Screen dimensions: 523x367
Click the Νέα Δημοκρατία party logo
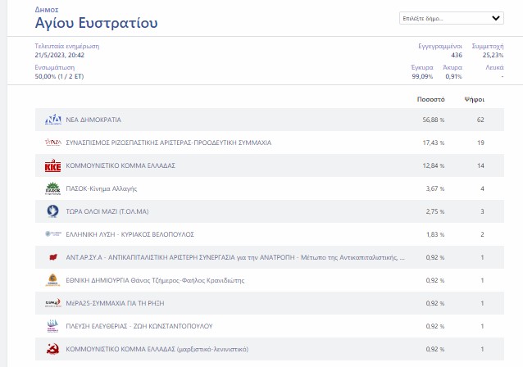(52, 120)
